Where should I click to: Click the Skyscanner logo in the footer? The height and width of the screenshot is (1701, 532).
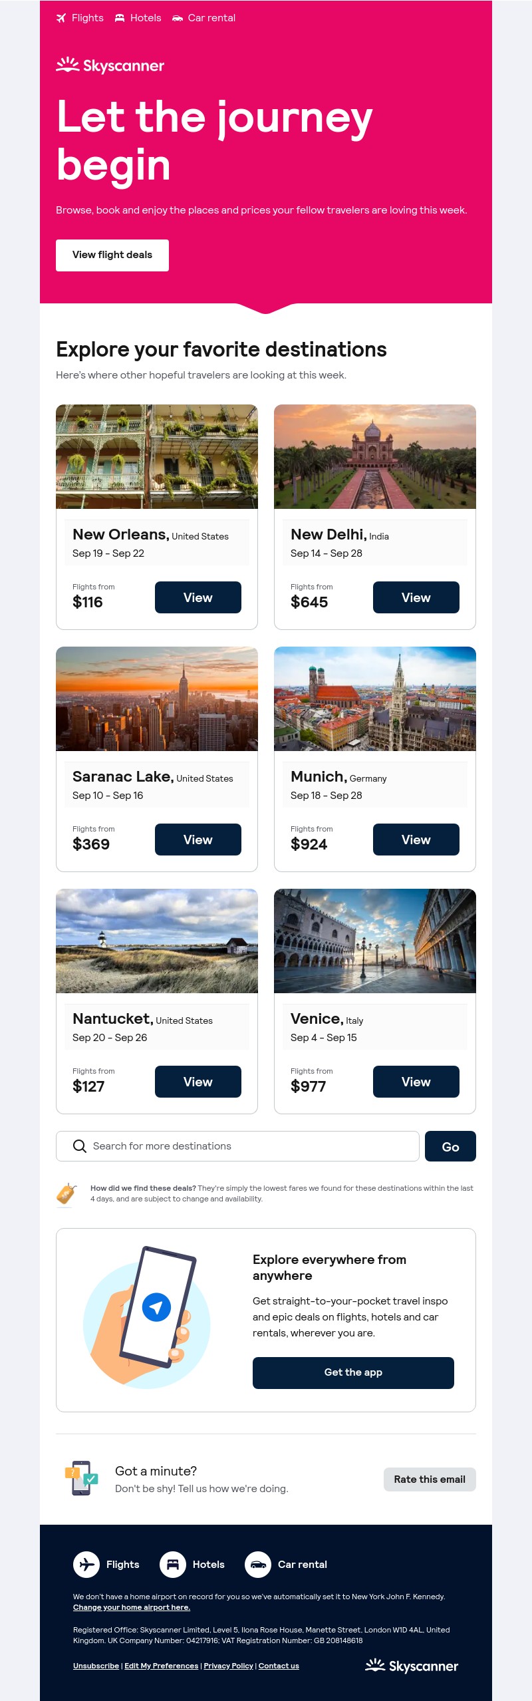click(x=412, y=1666)
